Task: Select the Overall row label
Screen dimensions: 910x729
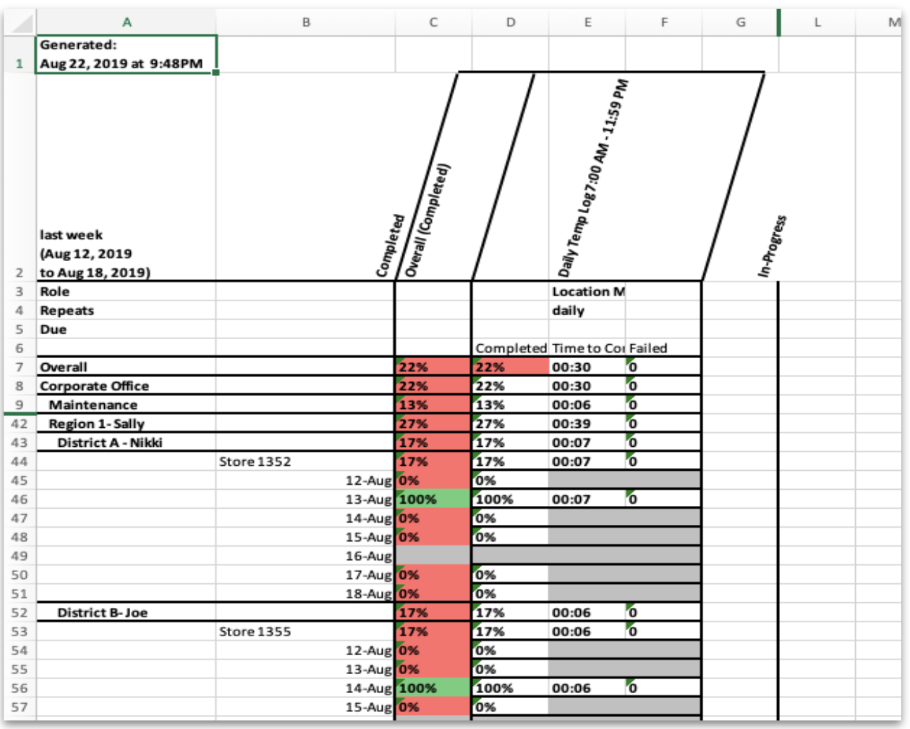Action: [127, 367]
